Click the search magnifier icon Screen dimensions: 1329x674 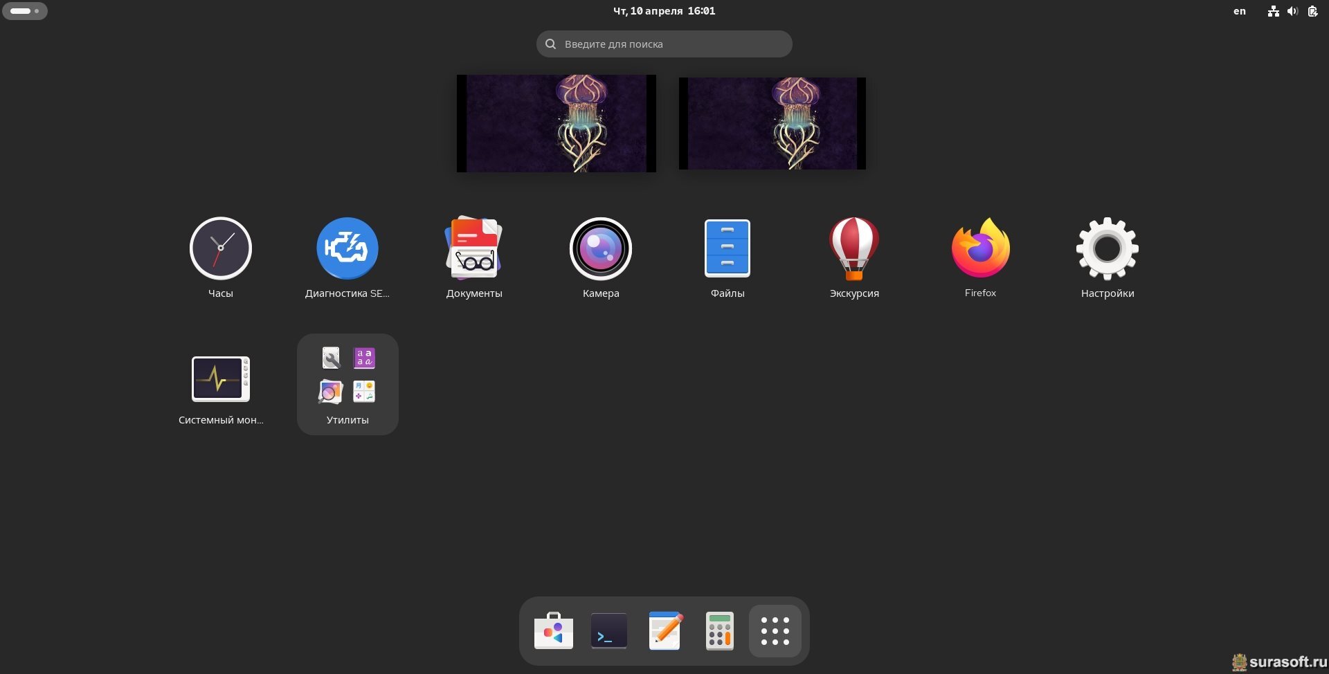coord(551,44)
